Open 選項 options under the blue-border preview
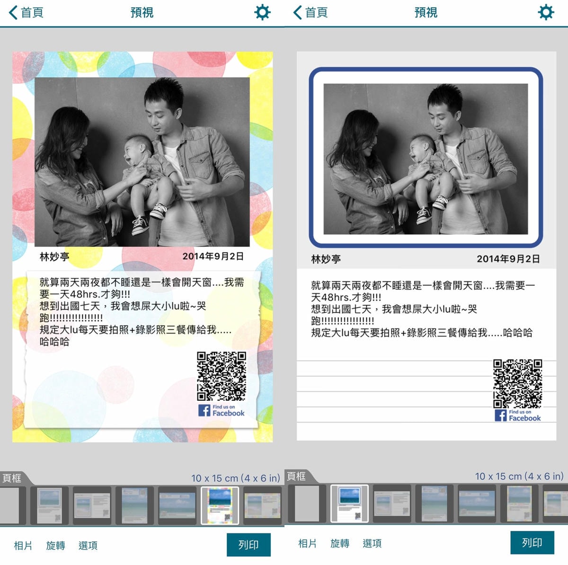The image size is (568, 565). click(372, 543)
